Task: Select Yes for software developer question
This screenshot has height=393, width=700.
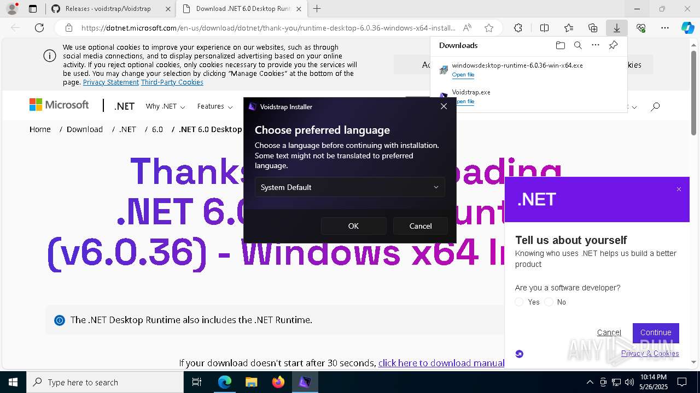Action: point(520,302)
